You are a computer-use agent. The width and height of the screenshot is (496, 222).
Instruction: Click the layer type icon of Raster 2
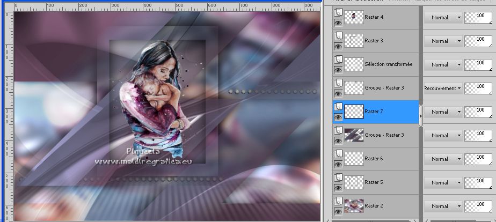[x=338, y=201]
